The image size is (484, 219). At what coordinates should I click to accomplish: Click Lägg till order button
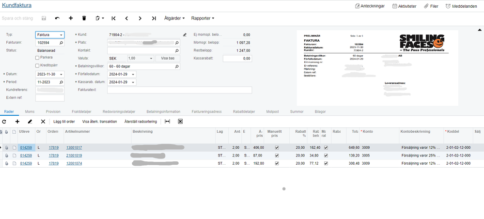pos(64,122)
